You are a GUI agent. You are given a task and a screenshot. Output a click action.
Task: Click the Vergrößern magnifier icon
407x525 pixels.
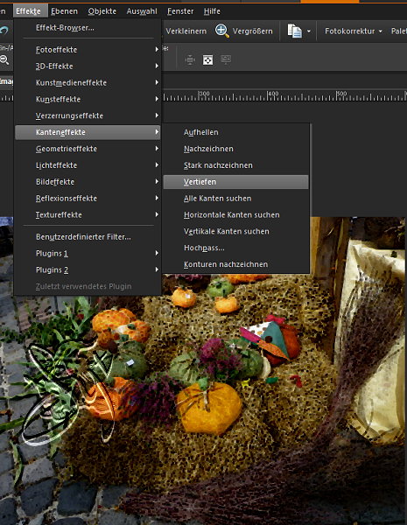222,31
